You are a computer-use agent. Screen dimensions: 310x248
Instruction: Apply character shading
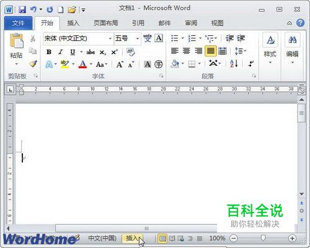148,64
